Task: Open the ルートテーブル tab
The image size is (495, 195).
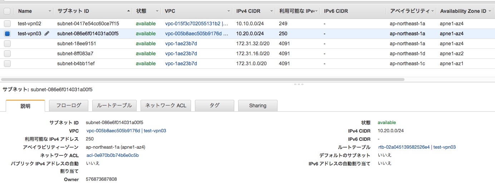Action: [x=114, y=106]
